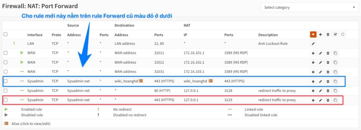Move selected rules before 80 (HTTP) proxy rule
361x130 pixels.
(313, 91)
